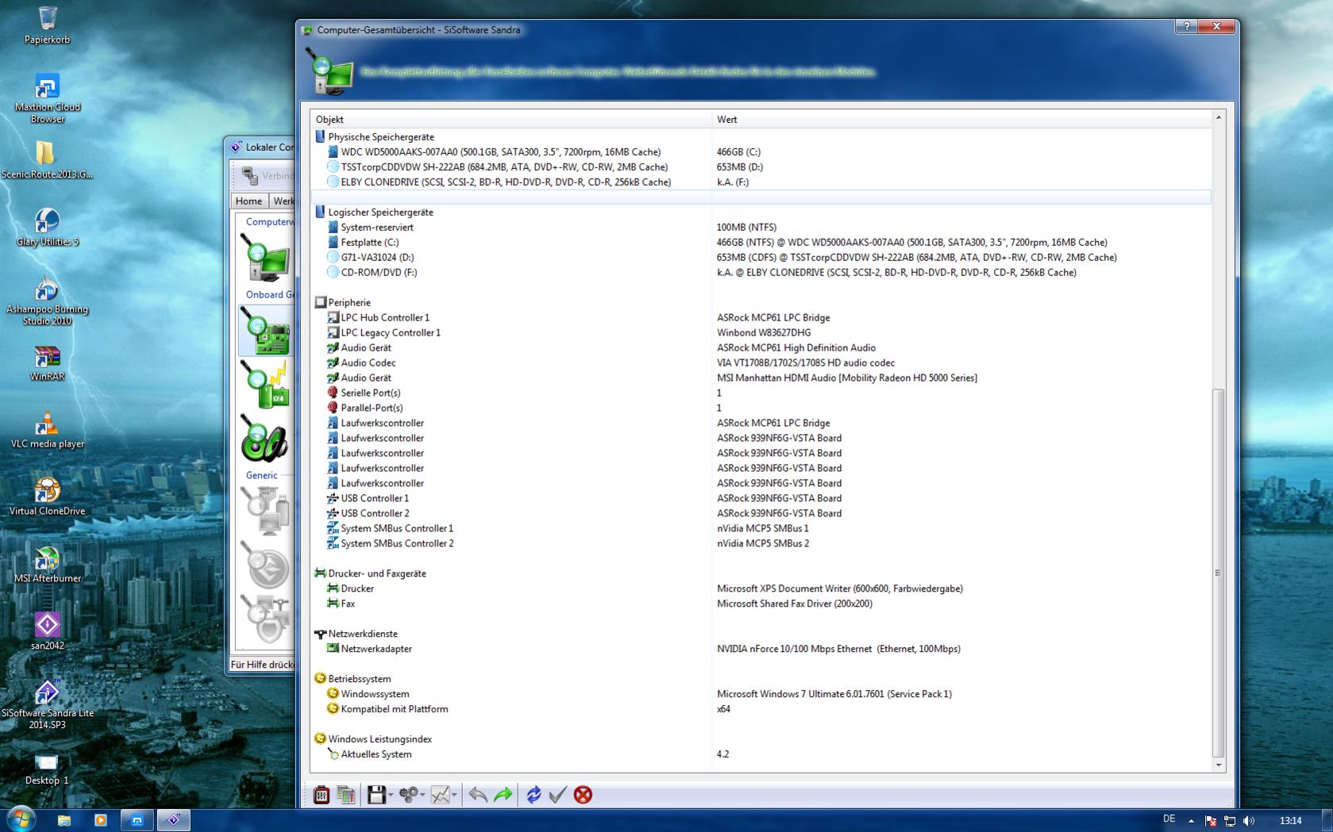Open the MSI Afterburner desktop icon

tap(47, 566)
